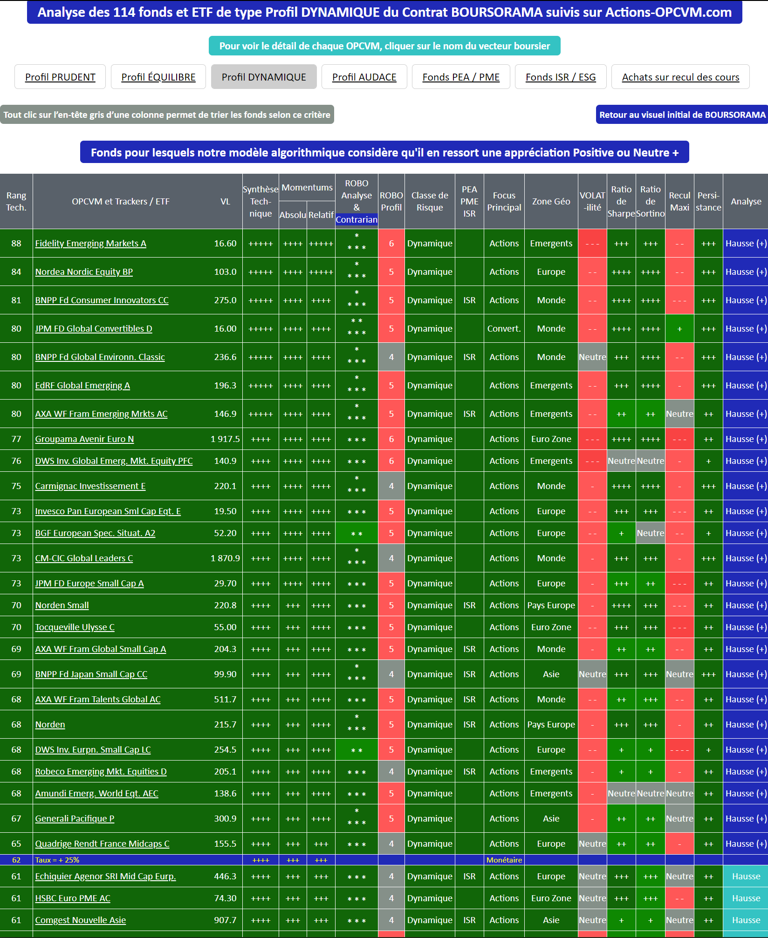768x938 pixels.
Task: Open BNPP Fd Japan Small Cap CC
Action: (91, 674)
